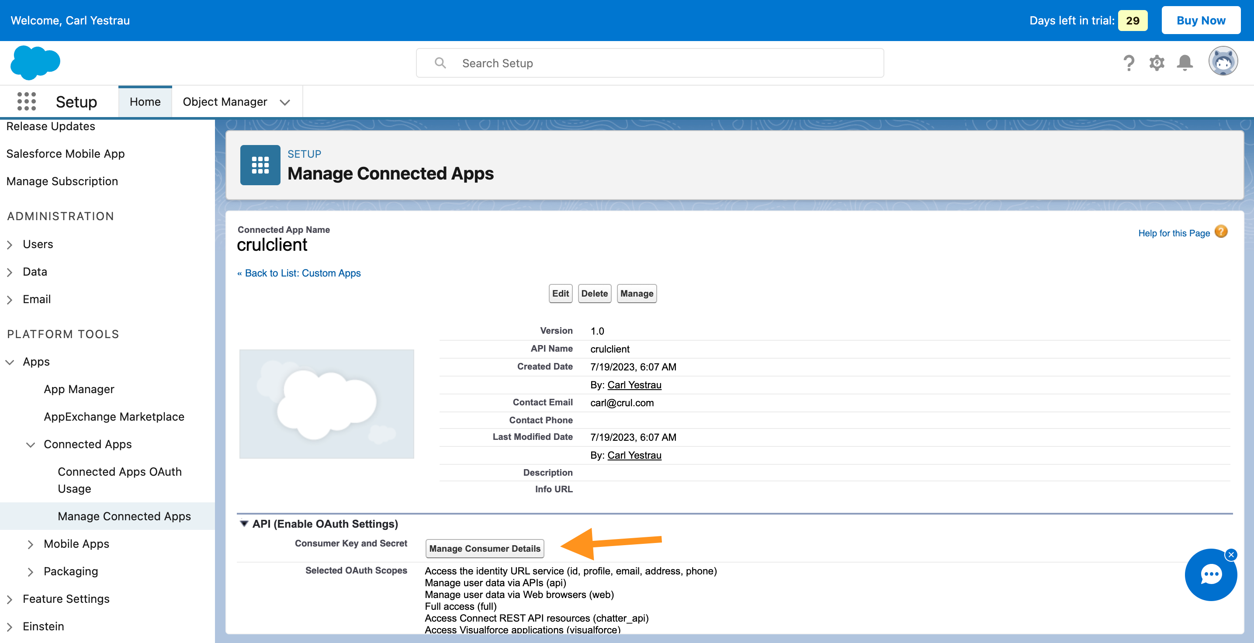This screenshot has width=1254, height=643.
Task: Open Connected Apps OAuth Usage
Action: coord(119,480)
